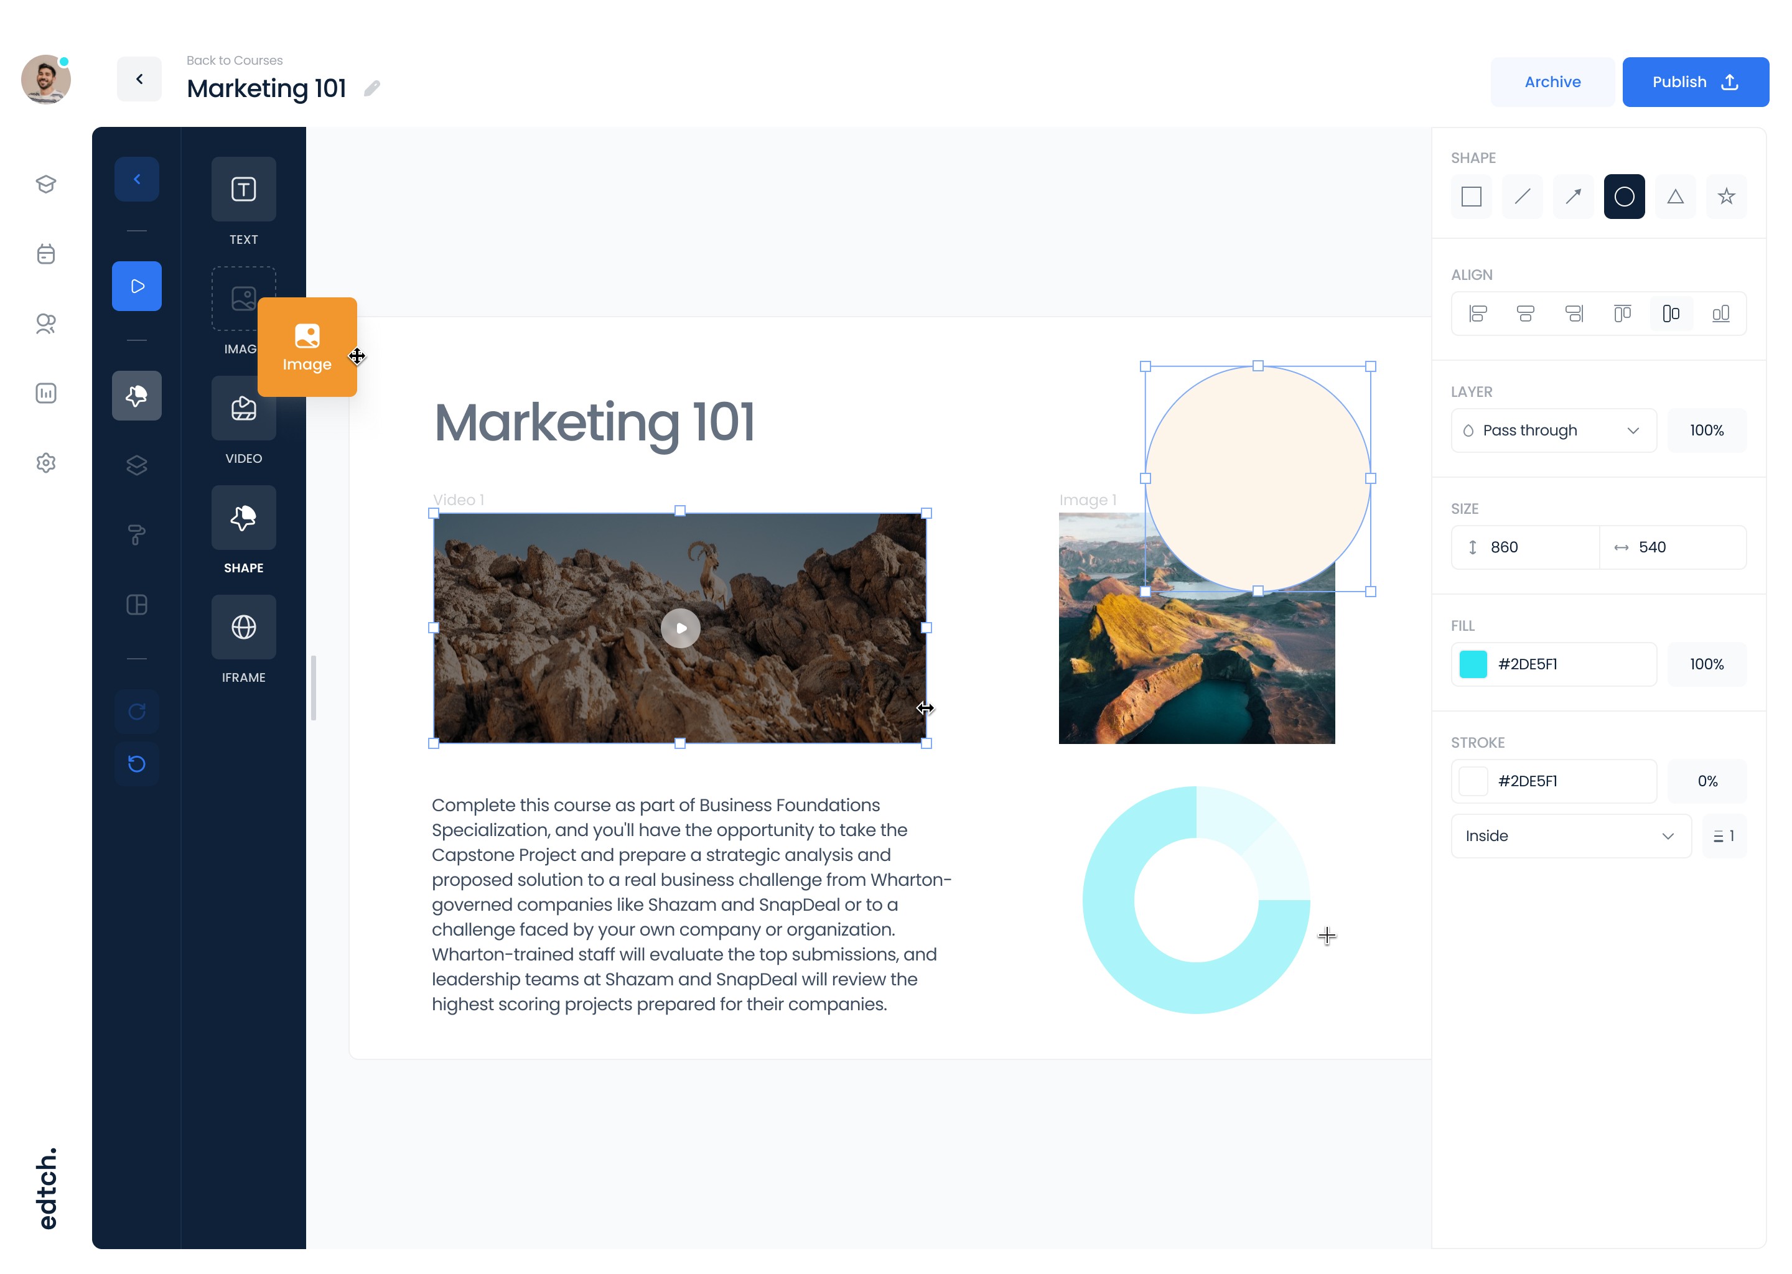Open the settings gear in left navigation
The width and height of the screenshot is (1792, 1274).
(x=45, y=463)
